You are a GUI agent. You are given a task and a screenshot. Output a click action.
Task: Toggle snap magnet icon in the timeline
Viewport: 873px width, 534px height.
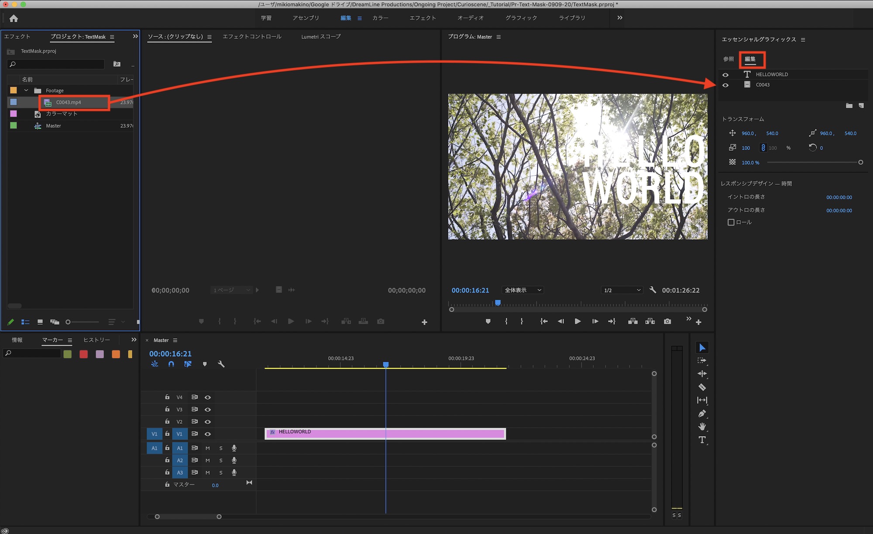pos(171,364)
